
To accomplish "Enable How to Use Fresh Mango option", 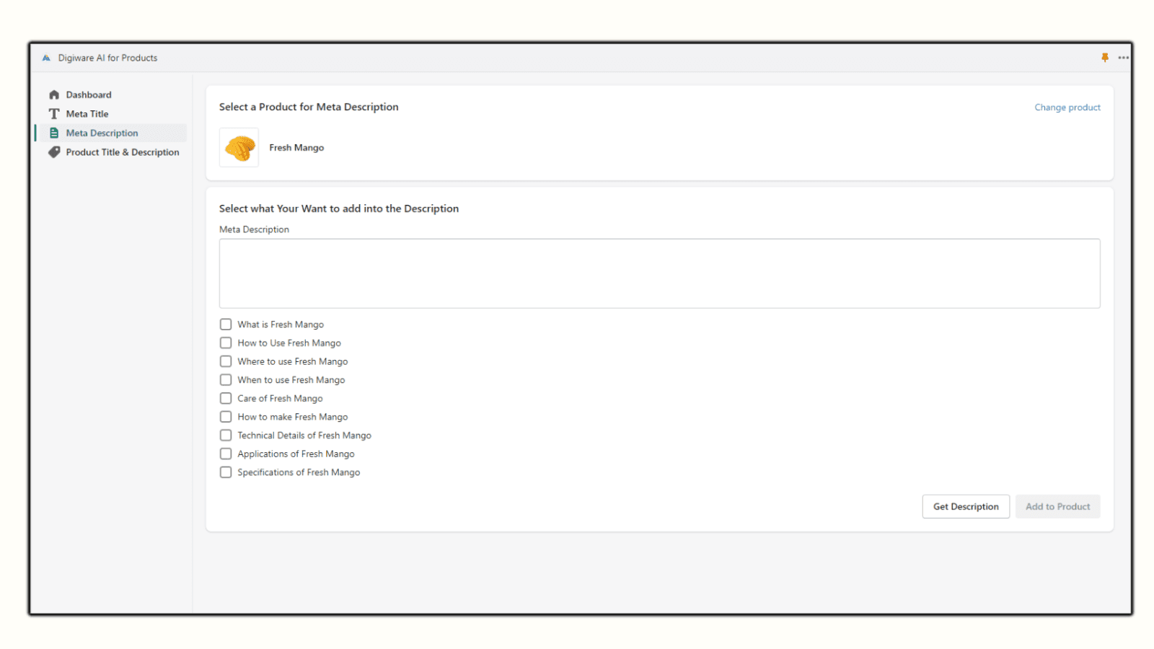I will point(226,343).
